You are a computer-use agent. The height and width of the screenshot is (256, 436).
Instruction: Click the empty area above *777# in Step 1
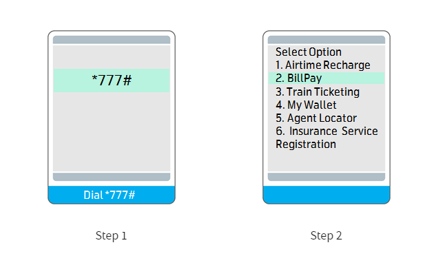112,57
